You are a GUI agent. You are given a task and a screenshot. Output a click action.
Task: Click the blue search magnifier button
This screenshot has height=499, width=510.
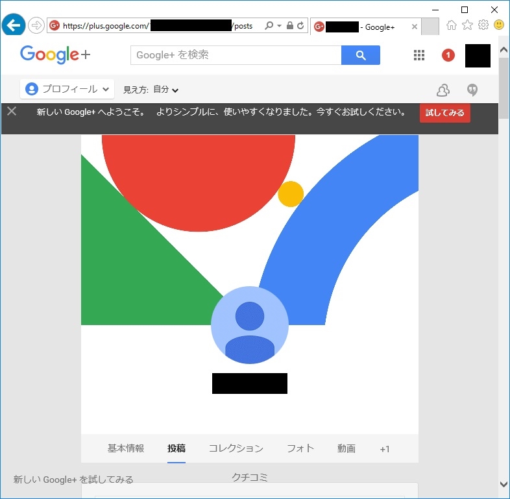360,55
